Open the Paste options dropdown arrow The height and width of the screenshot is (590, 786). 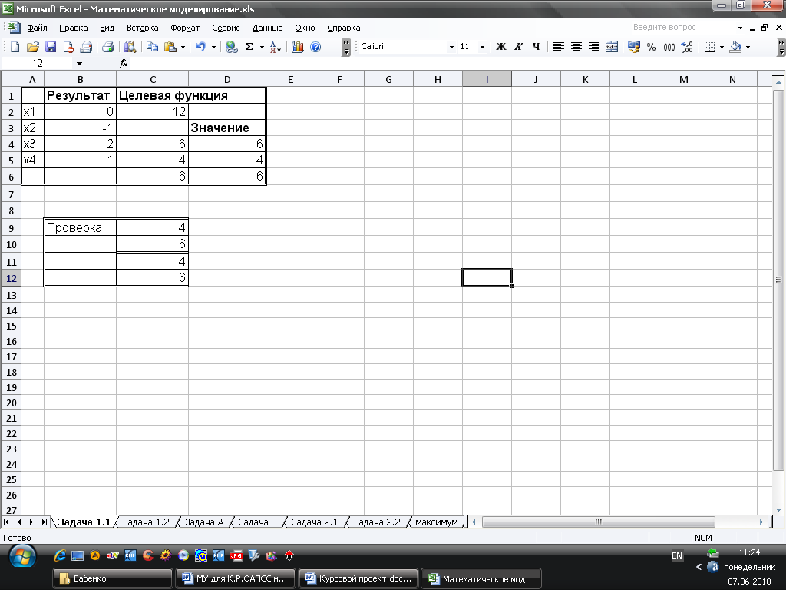coord(183,47)
